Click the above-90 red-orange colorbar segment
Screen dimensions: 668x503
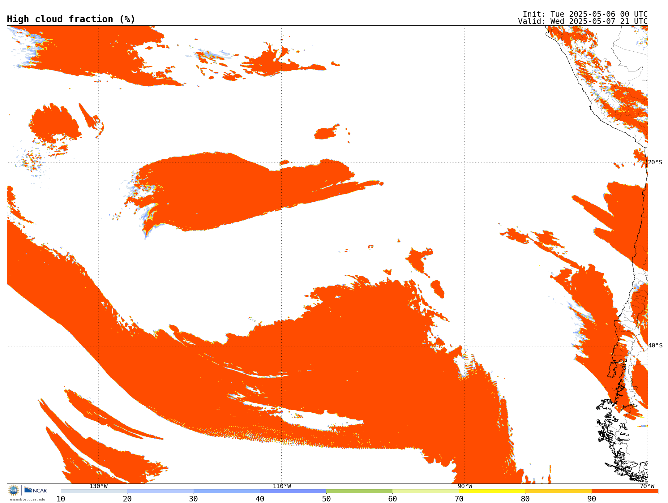tap(625, 491)
